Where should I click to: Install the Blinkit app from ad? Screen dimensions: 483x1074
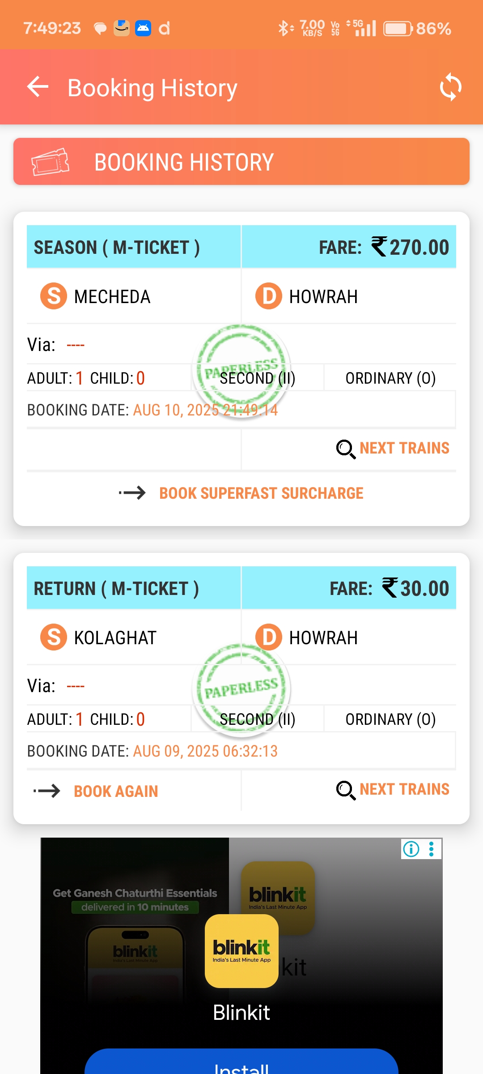click(241, 1065)
